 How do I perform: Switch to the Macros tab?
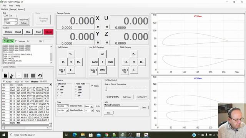[x=20, y=9]
